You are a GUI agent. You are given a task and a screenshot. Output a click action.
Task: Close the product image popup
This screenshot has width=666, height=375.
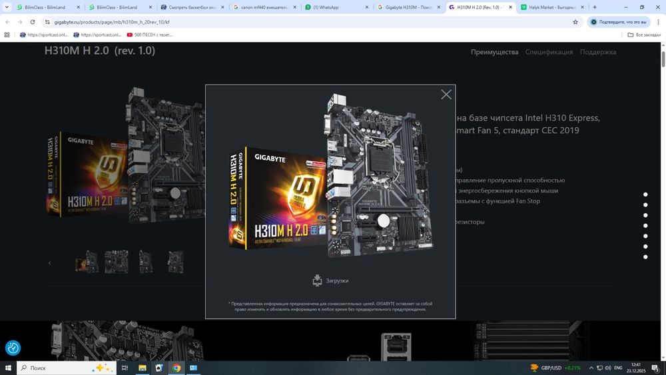click(446, 95)
